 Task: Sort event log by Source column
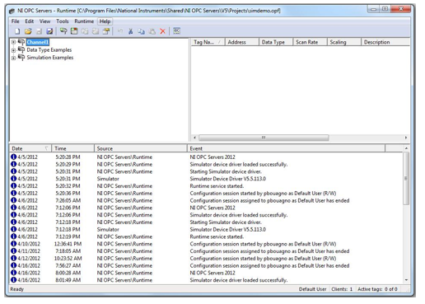coord(141,148)
